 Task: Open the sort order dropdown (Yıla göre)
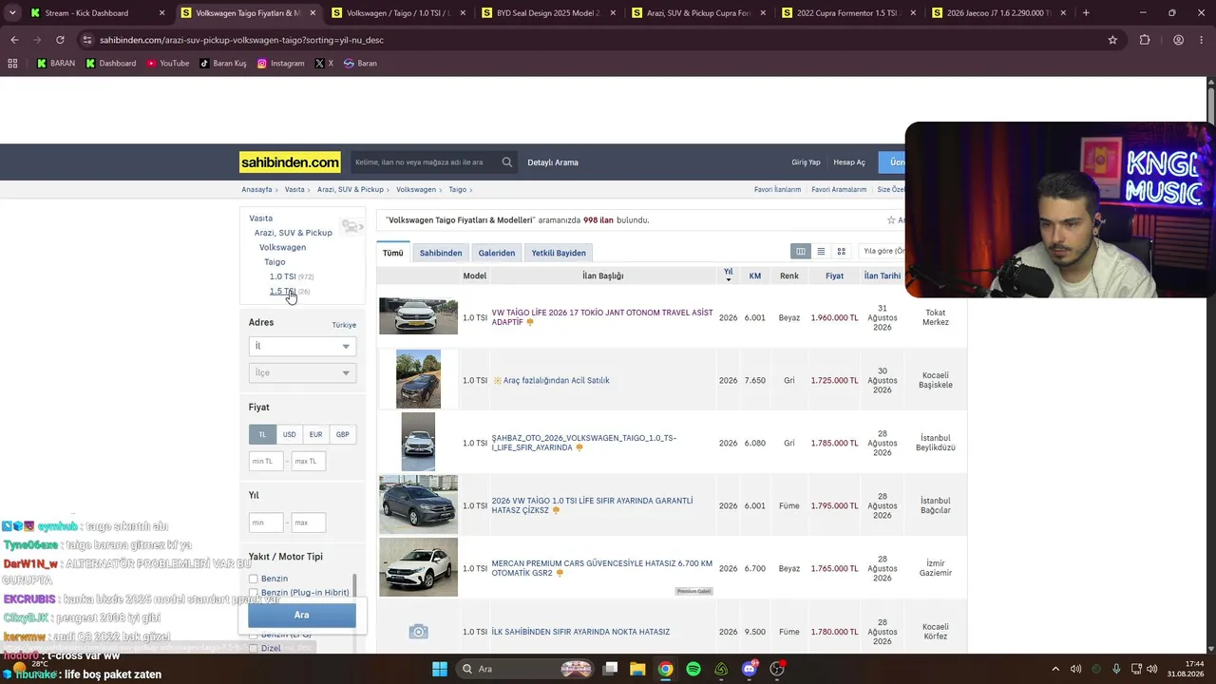(882, 252)
